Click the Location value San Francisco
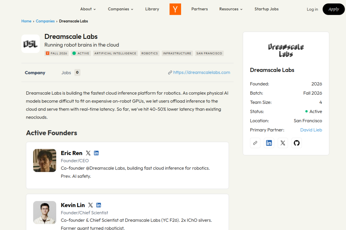The height and width of the screenshot is (230, 346). point(308,121)
